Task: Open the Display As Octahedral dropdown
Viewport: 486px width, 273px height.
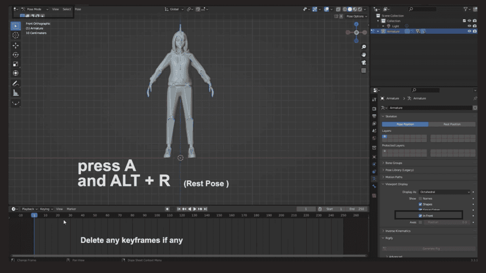Action: point(445,192)
